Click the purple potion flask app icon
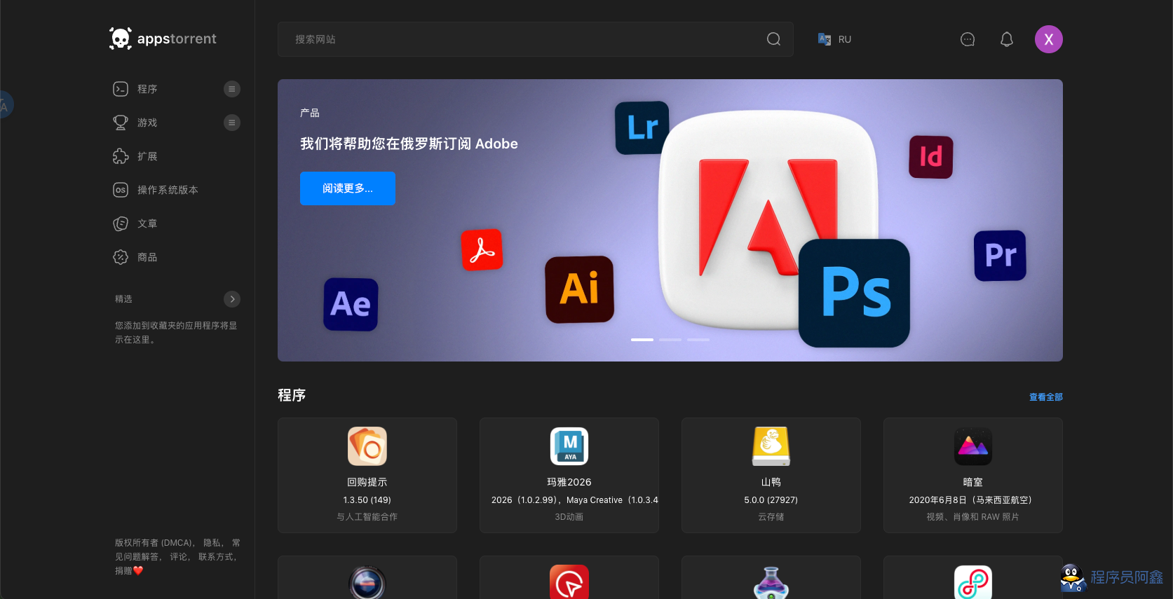 point(771,582)
